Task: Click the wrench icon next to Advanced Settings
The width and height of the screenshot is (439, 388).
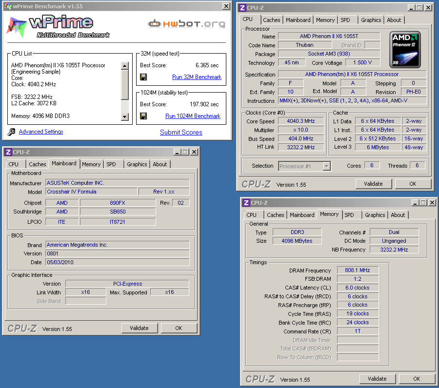Action: point(11,132)
